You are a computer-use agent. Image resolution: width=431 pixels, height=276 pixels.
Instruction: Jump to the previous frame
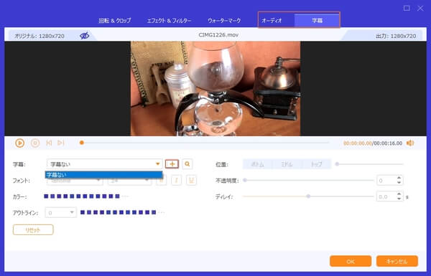[x=49, y=143]
